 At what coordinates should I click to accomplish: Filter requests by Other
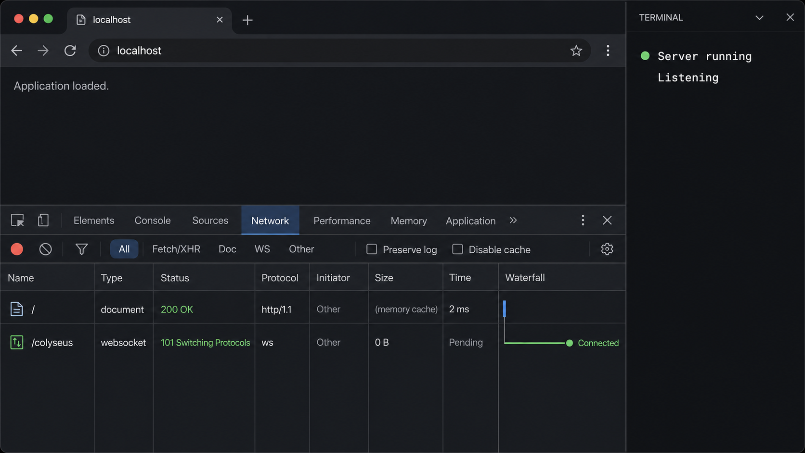coord(301,249)
